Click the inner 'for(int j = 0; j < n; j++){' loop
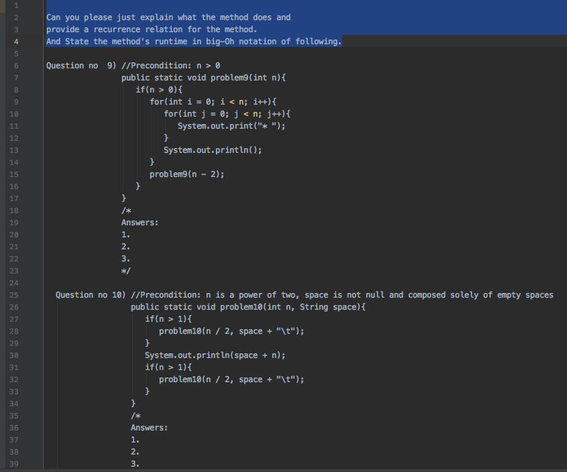Screen dimensions: 567x472 coord(227,114)
